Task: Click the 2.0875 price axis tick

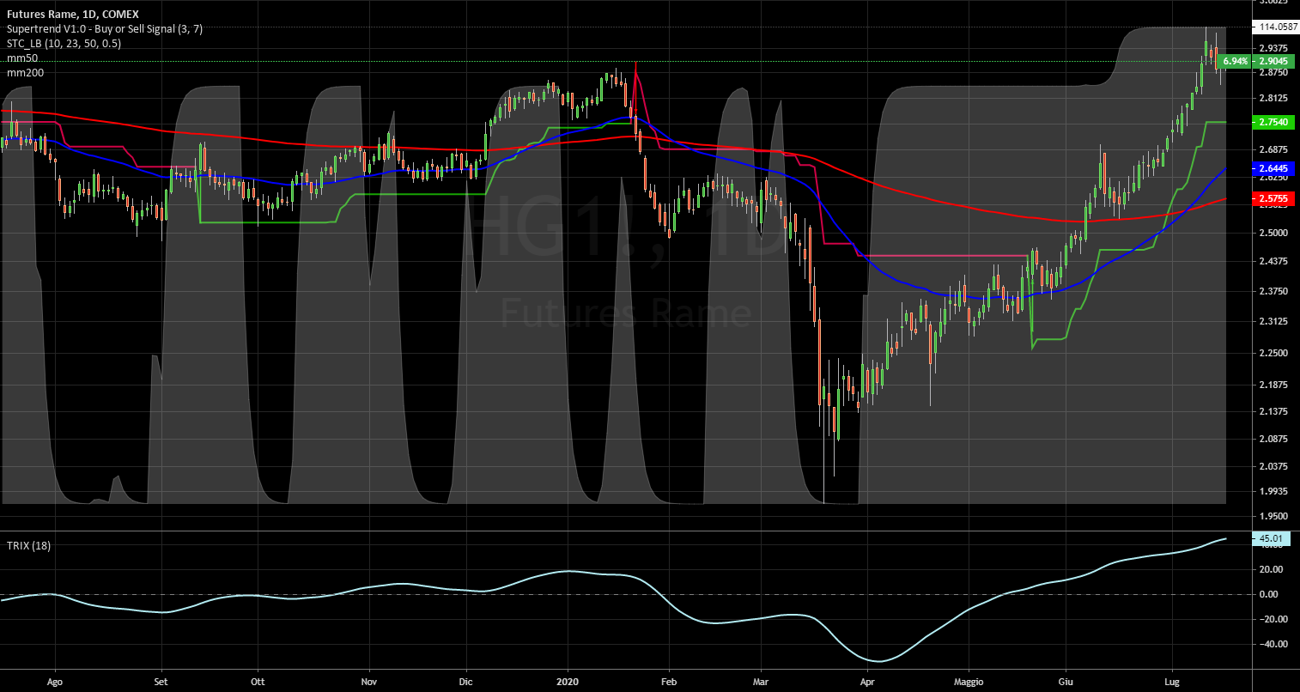Action: (1273, 439)
